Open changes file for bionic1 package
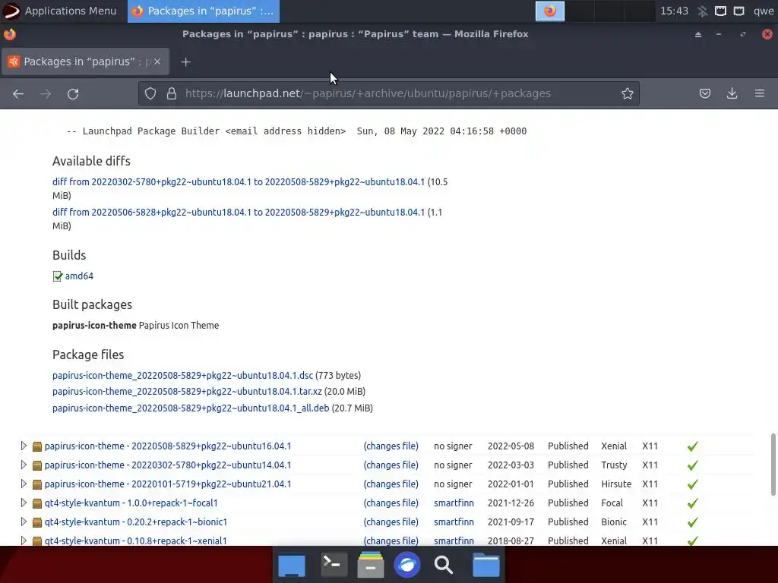778x583 pixels. [391, 522]
